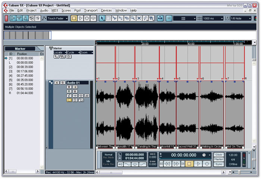The height and width of the screenshot is (179, 261).
Task: Open the Audio menu
Action: coord(44,10)
